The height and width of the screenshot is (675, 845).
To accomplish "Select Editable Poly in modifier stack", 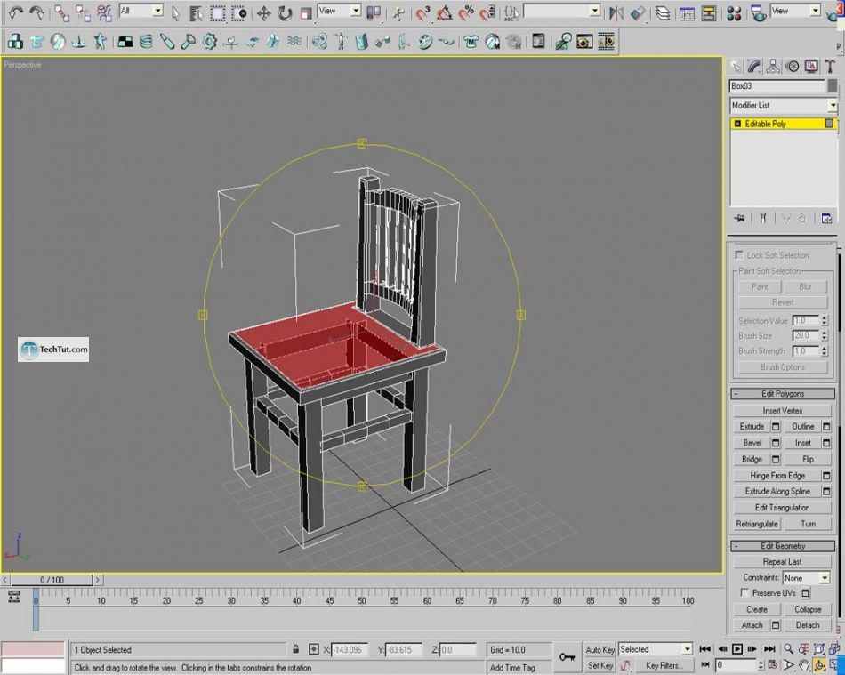I will [x=783, y=124].
